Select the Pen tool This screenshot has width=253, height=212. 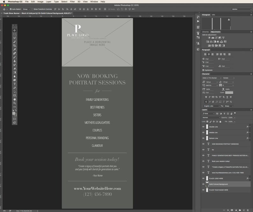pos(15,88)
